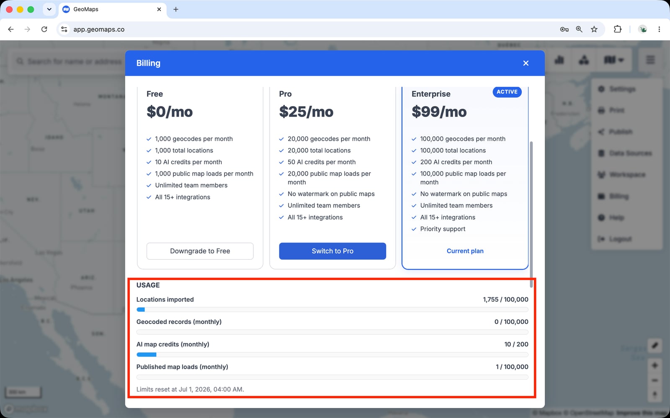The width and height of the screenshot is (670, 418).
Task: Bookmark this page with star icon
Action: click(x=594, y=29)
